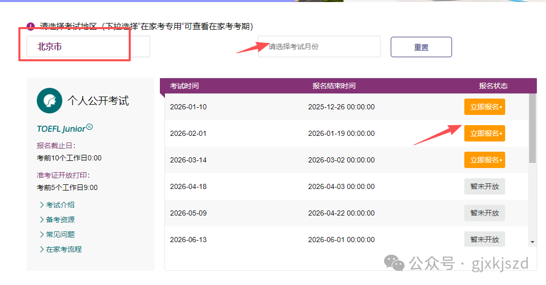This screenshot has width=546, height=285.
Task: Click 暂未开放 for the 2026-04-18 exam
Action: (484, 186)
